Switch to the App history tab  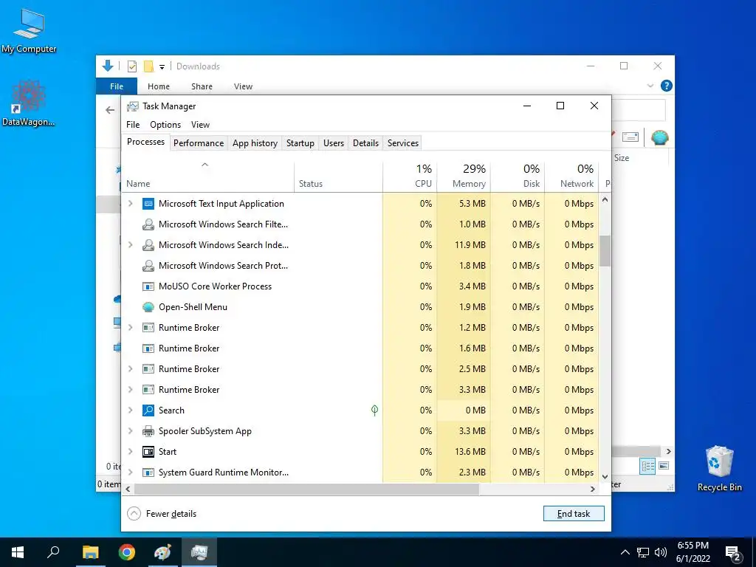(x=255, y=143)
